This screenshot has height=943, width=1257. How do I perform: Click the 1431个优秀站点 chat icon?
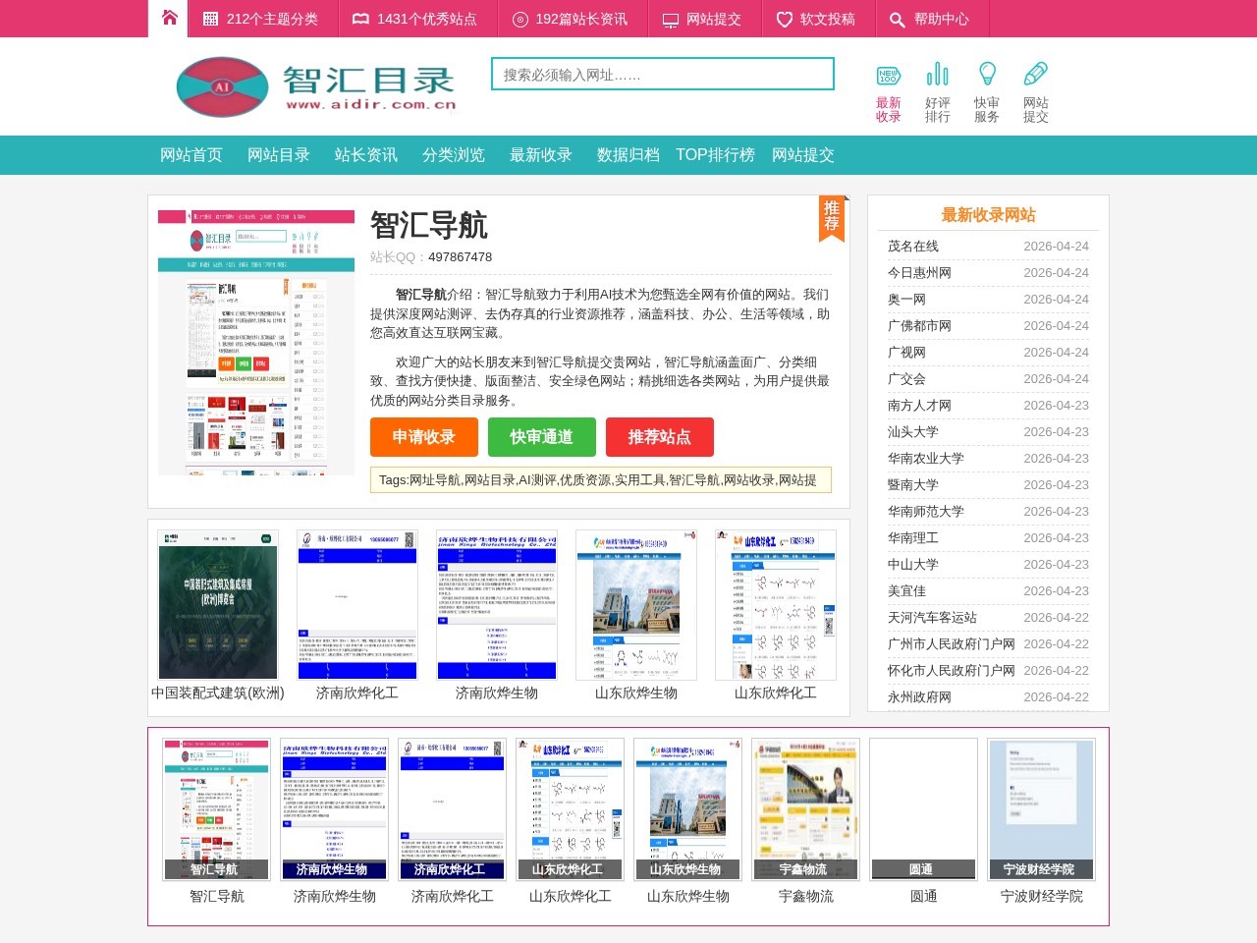360,18
